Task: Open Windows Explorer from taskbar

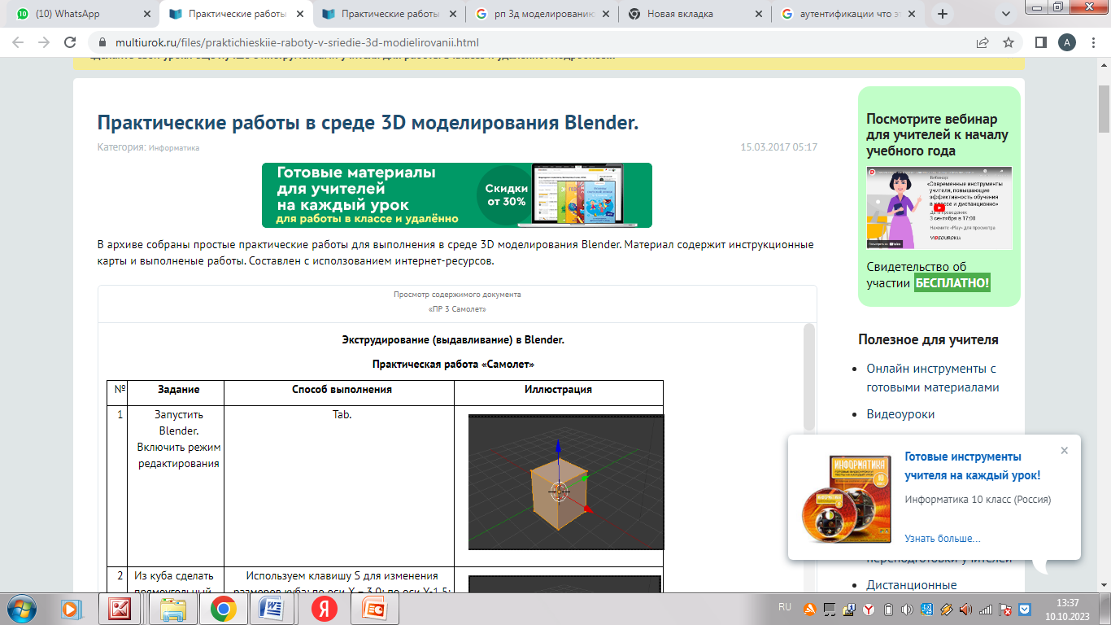Action: pyautogui.click(x=172, y=608)
